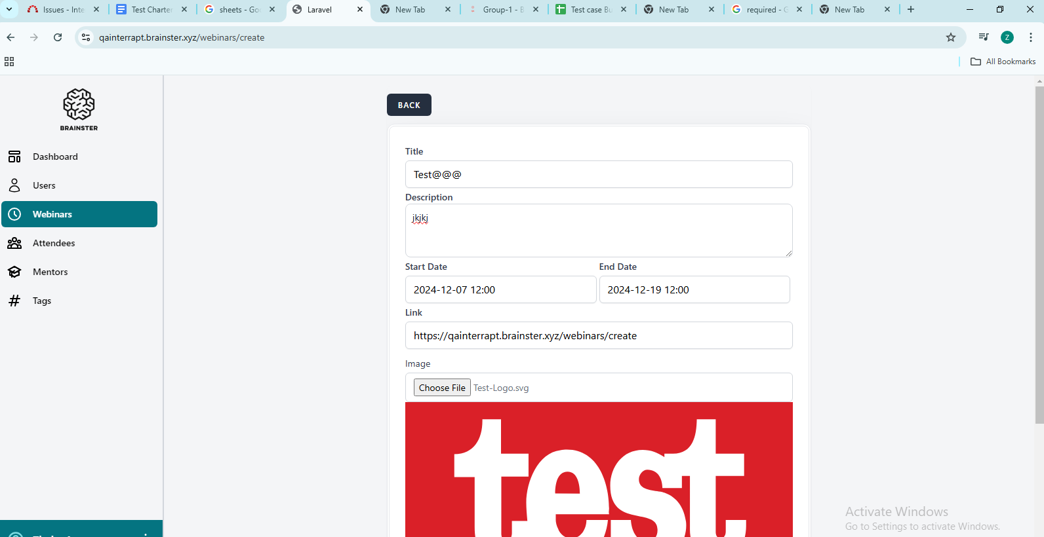The width and height of the screenshot is (1044, 537).
Task: Click the Tags hash icon
Action: [14, 301]
